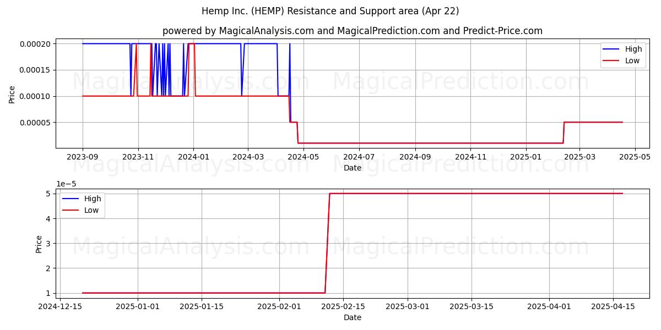Click the 1e-5 exponent label on bottom chart
Viewport: 661px width, 330px height.
(66, 184)
